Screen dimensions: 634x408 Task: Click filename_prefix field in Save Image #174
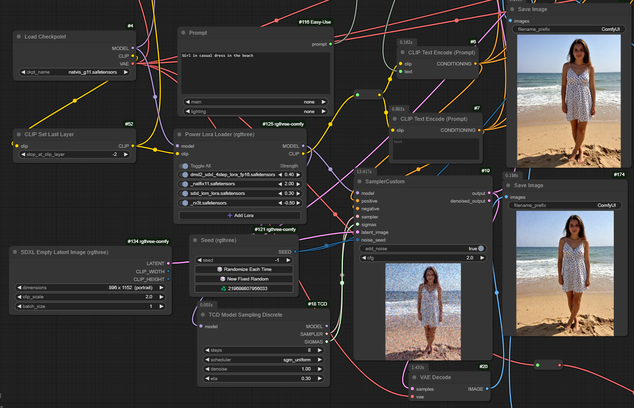(x=565, y=205)
